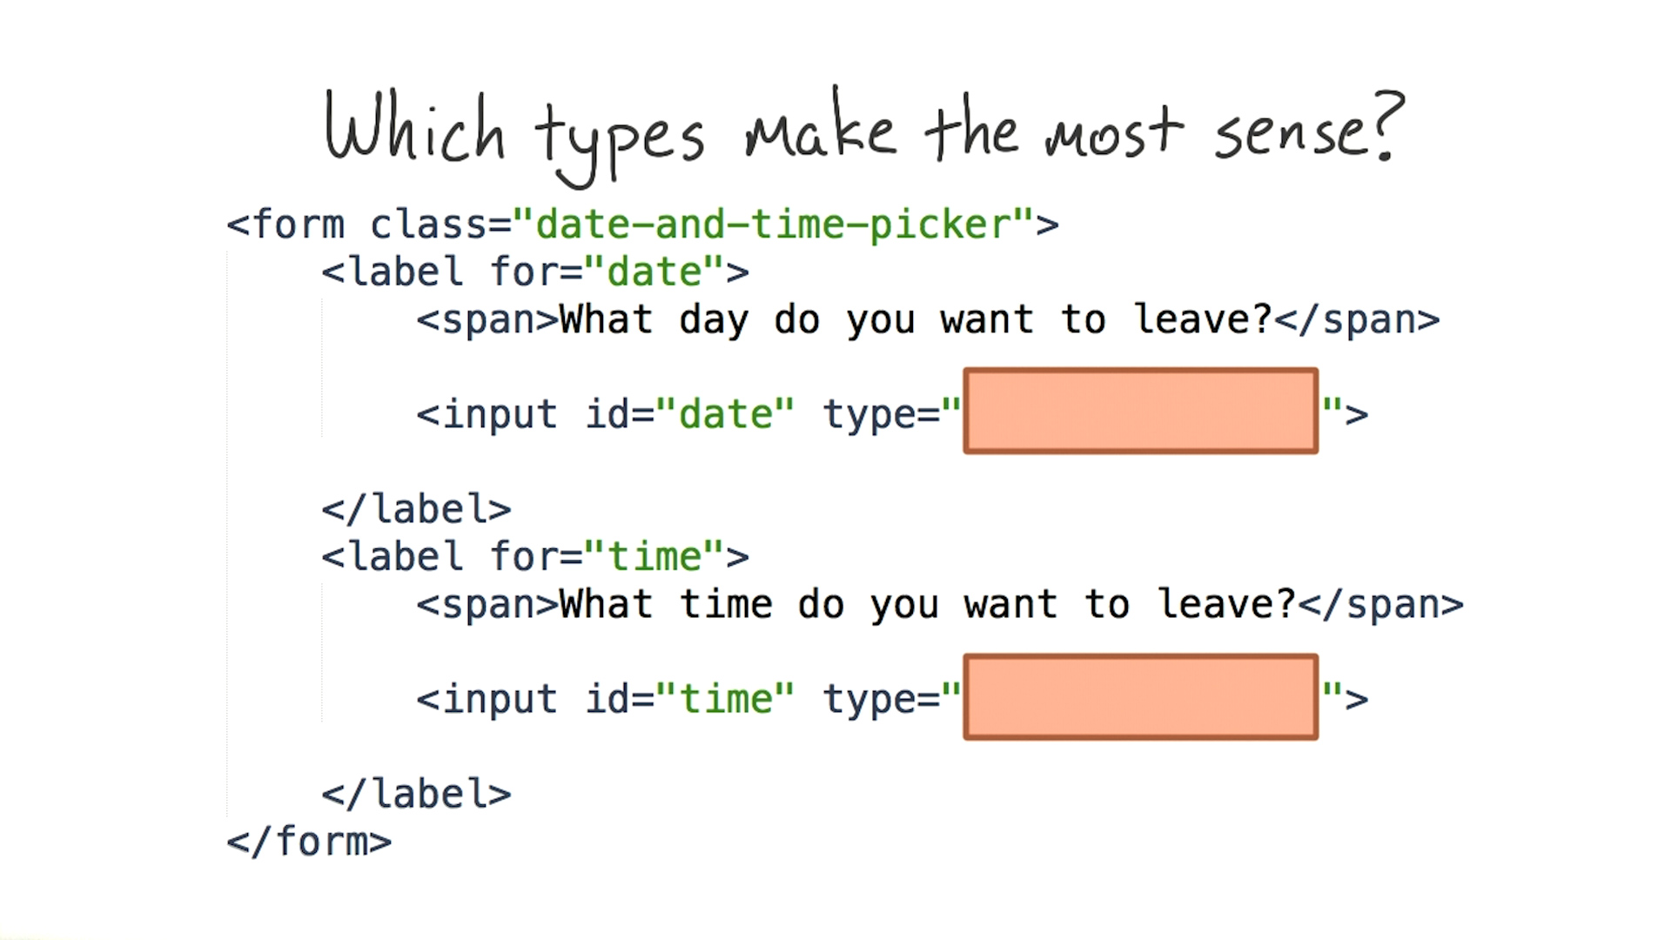Click the "date" value in label for attribute
The image size is (1671, 940).
[654, 272]
